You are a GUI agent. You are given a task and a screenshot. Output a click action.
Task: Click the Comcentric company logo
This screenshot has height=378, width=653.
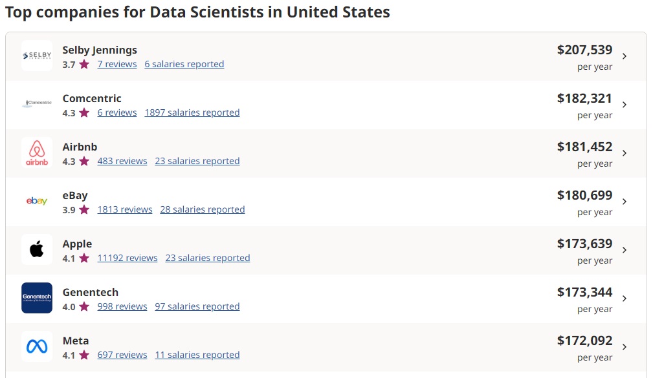tap(37, 104)
